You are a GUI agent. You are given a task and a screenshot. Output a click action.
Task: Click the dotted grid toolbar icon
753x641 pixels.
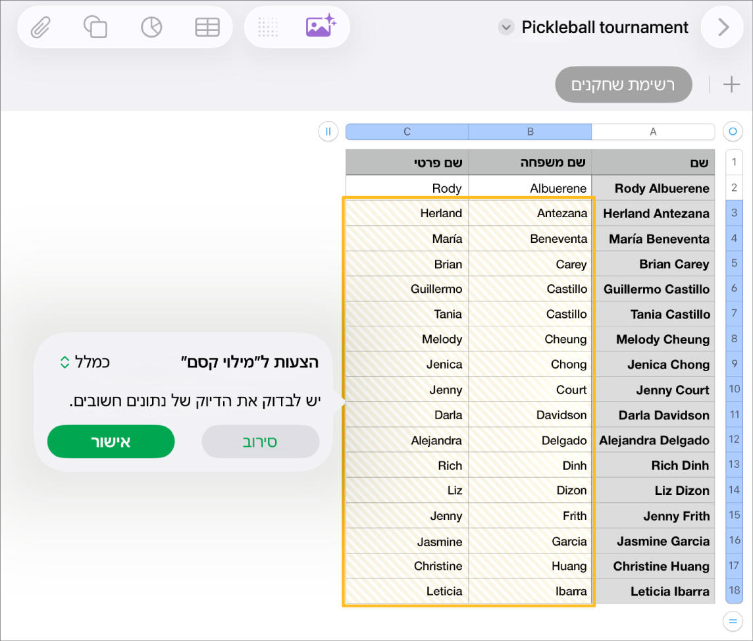[x=268, y=28]
